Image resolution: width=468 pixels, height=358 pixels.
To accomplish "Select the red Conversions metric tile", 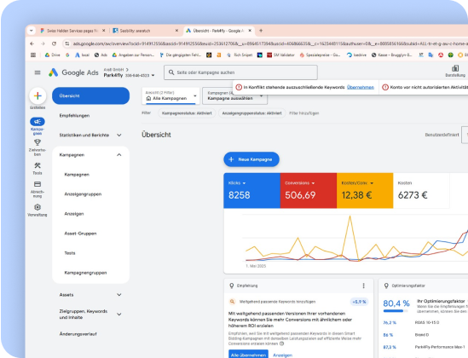I will (x=309, y=190).
